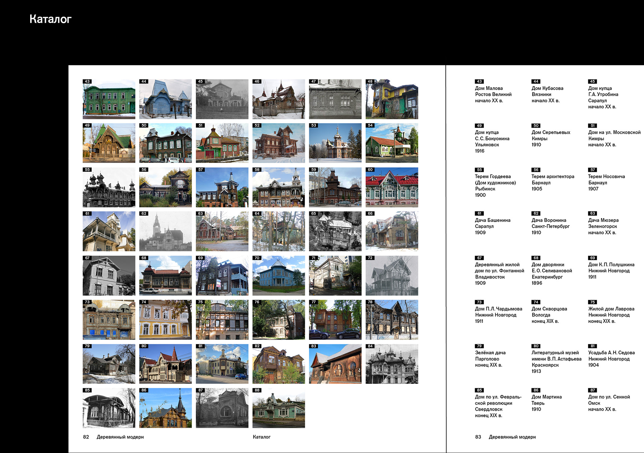Select the blue house thumbnail 44
The height and width of the screenshot is (453, 644).
coord(165,99)
